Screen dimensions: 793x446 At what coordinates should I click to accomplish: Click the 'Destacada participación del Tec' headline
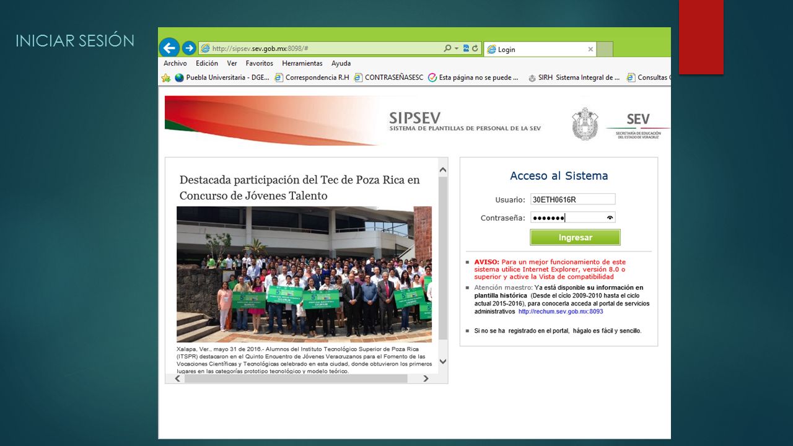(x=299, y=188)
